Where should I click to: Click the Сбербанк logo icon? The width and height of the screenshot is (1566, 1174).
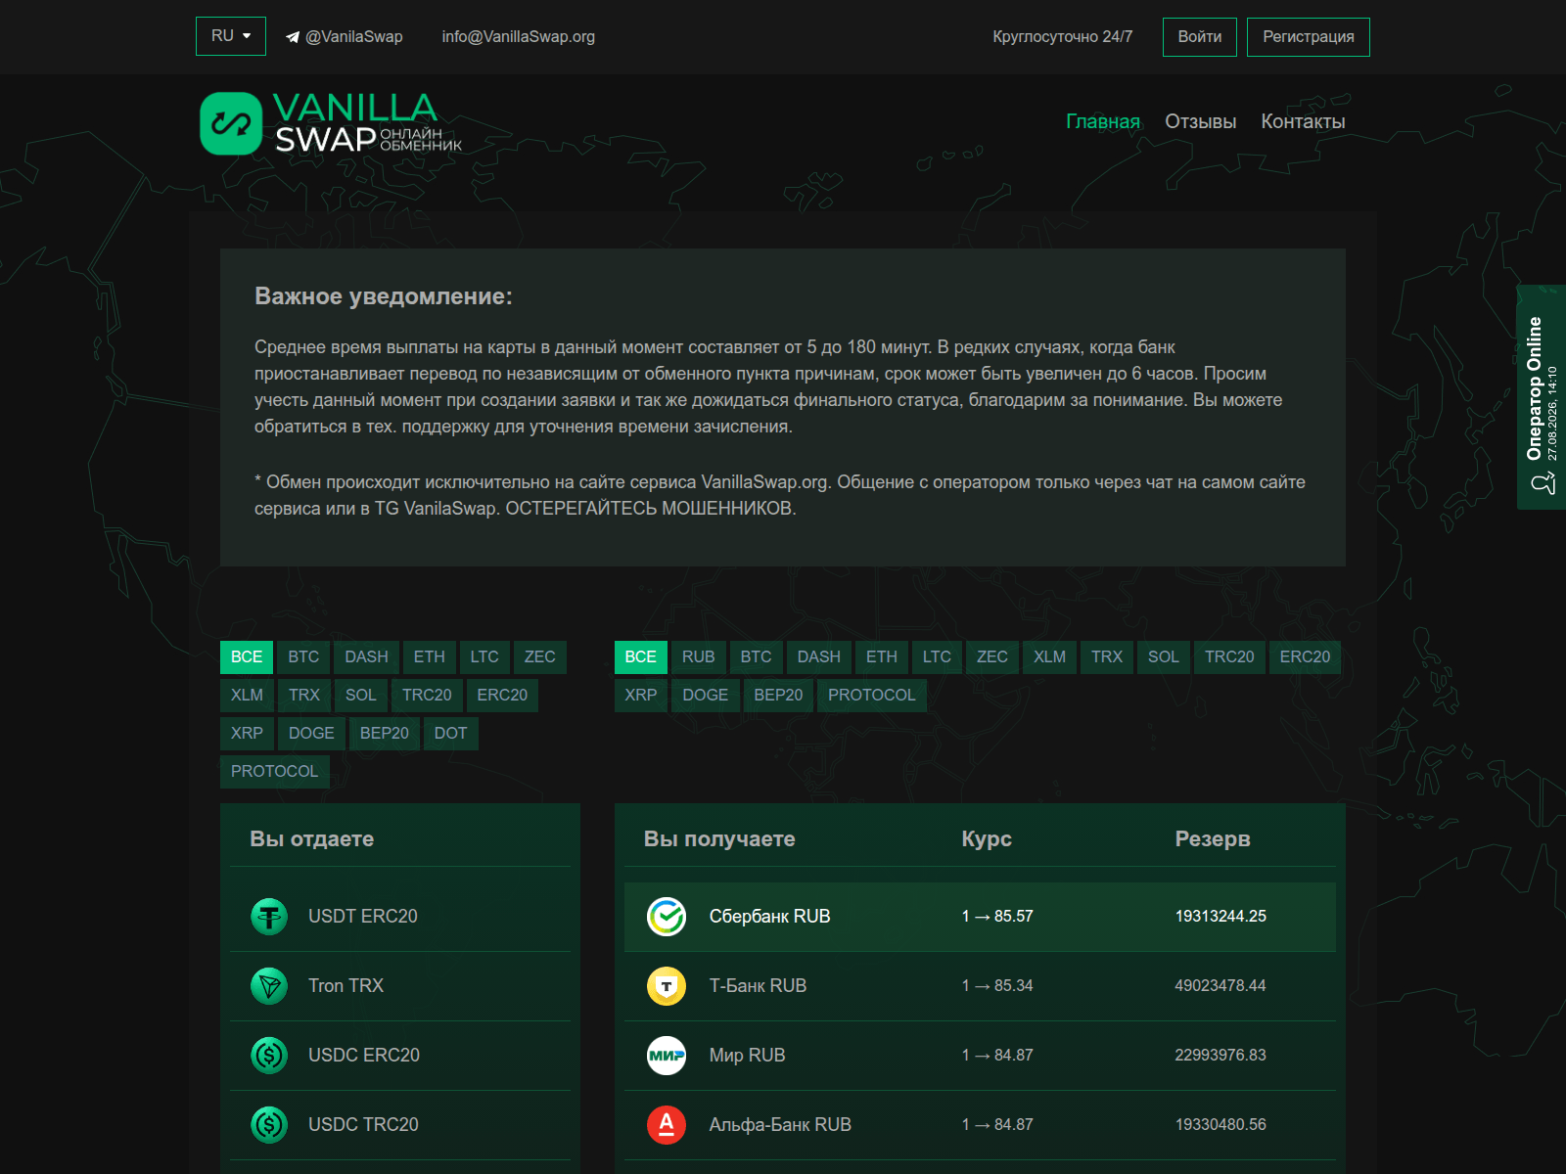click(667, 917)
